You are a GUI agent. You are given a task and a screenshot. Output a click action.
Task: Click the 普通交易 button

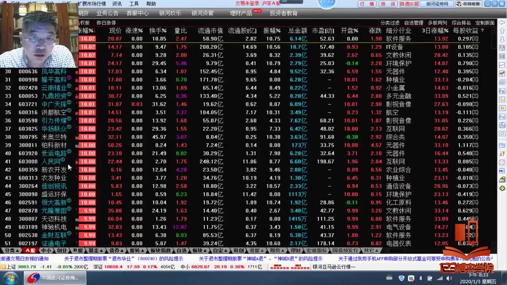click(409, 4)
